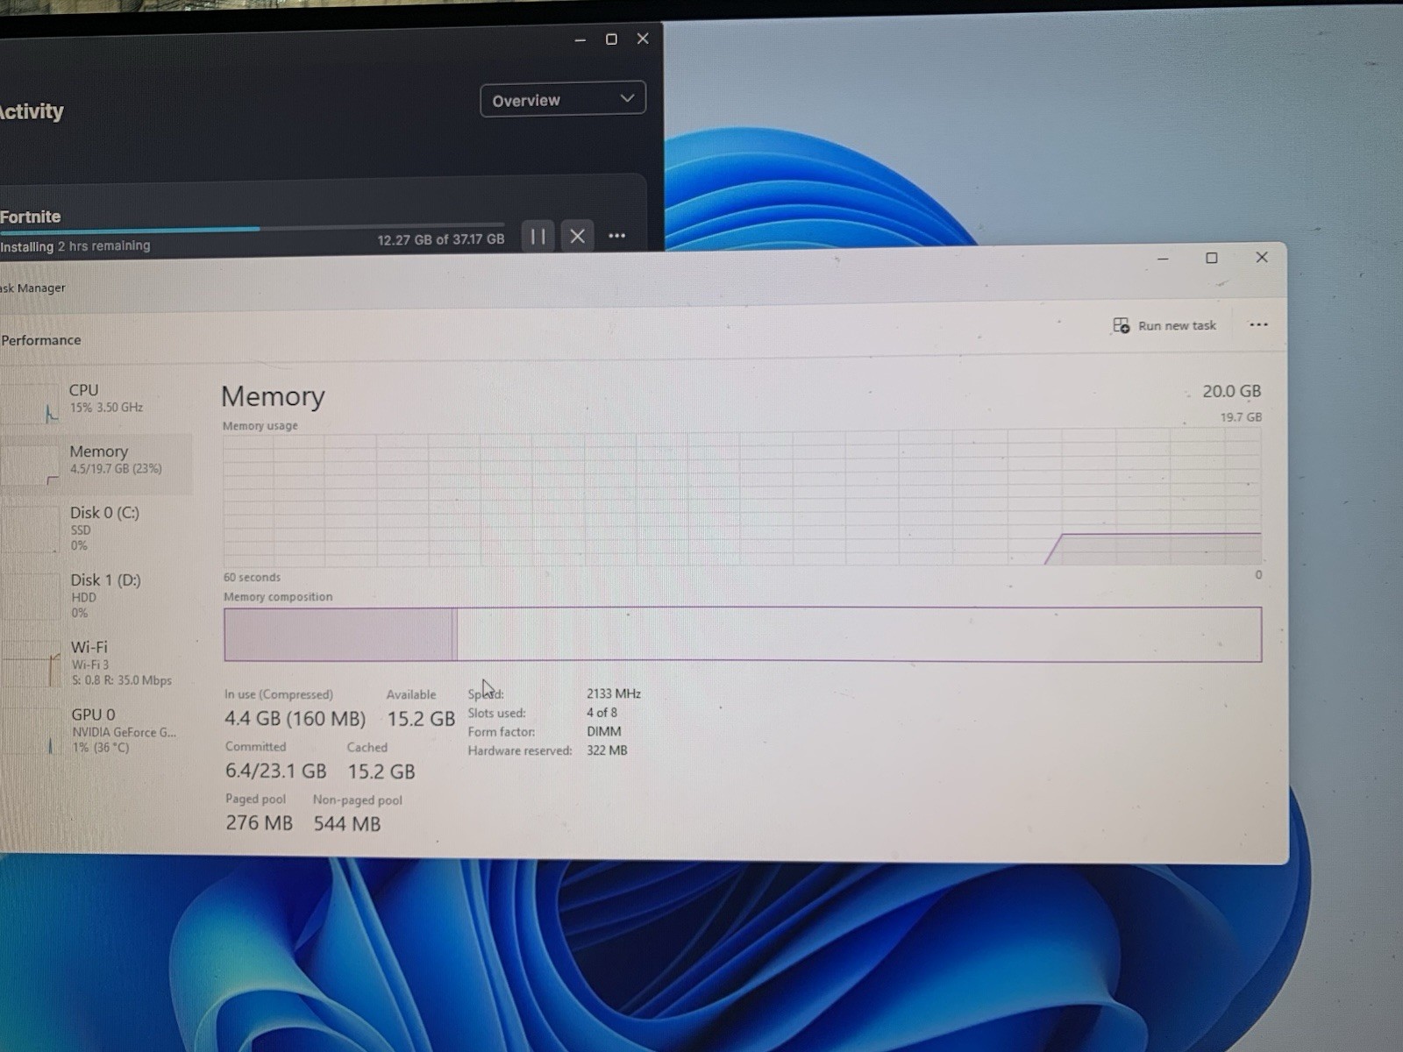Open Task Manager three-dot more menu

pyautogui.click(x=1258, y=324)
